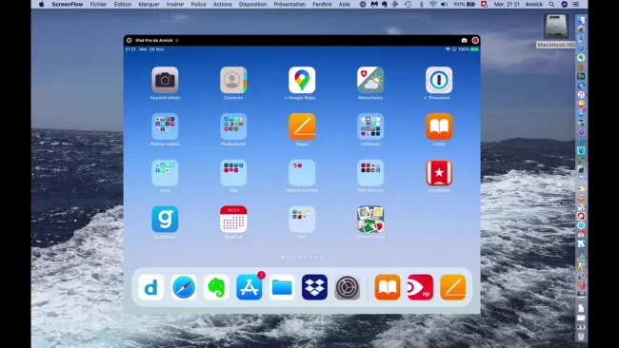Viewport: 619px width, 348px height.
Task: Open Evernote in the iPad dock
Action: (x=216, y=287)
